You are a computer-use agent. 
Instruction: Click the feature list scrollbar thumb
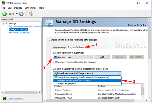click(142, 91)
